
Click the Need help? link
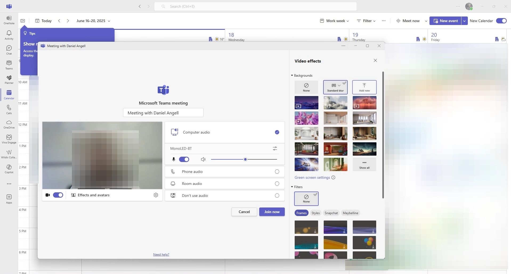click(x=161, y=255)
